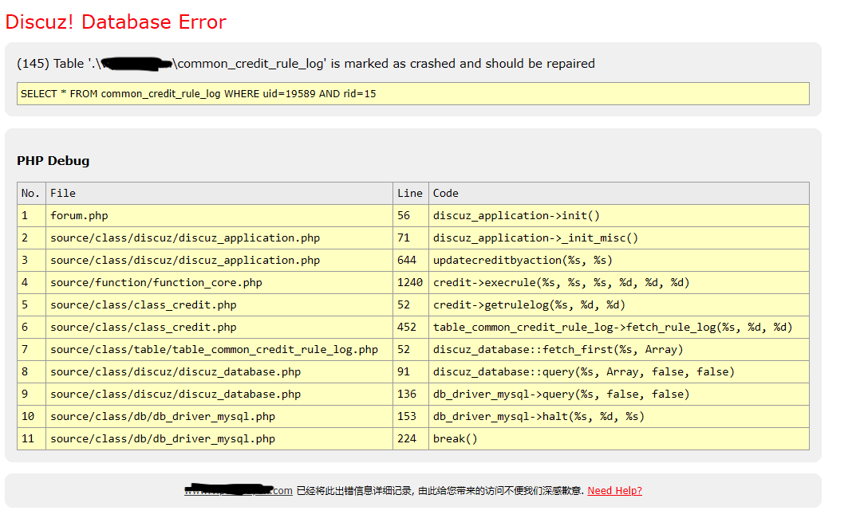Select discuz_application->init() code cell
The image size is (852, 530).
click(619, 215)
